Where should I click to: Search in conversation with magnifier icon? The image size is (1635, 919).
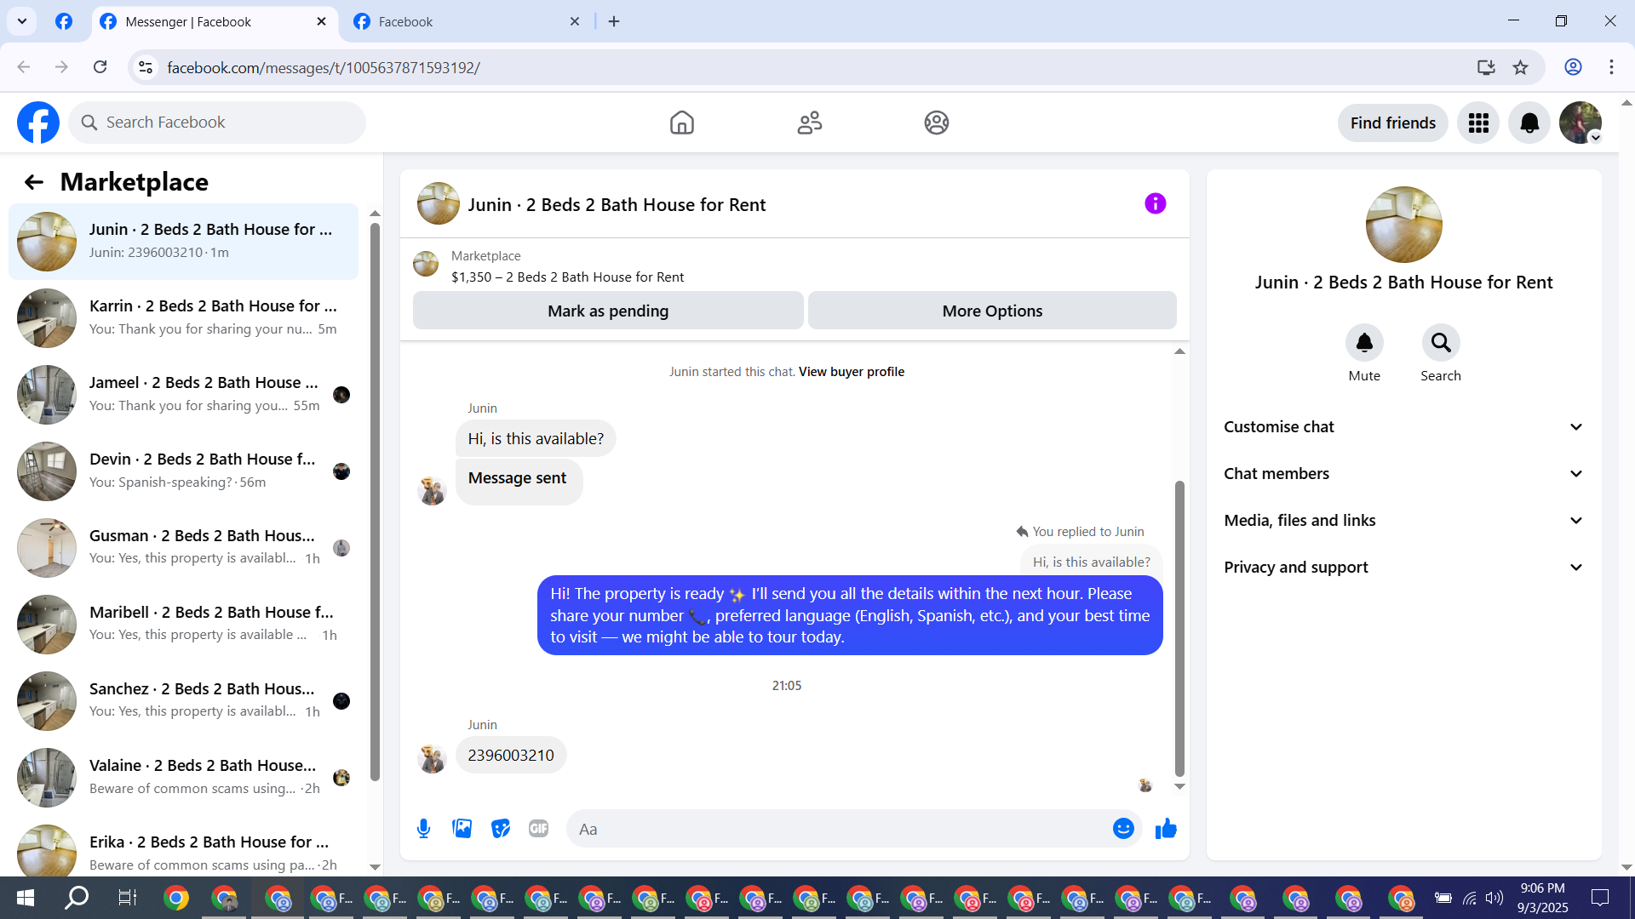pyautogui.click(x=1441, y=343)
